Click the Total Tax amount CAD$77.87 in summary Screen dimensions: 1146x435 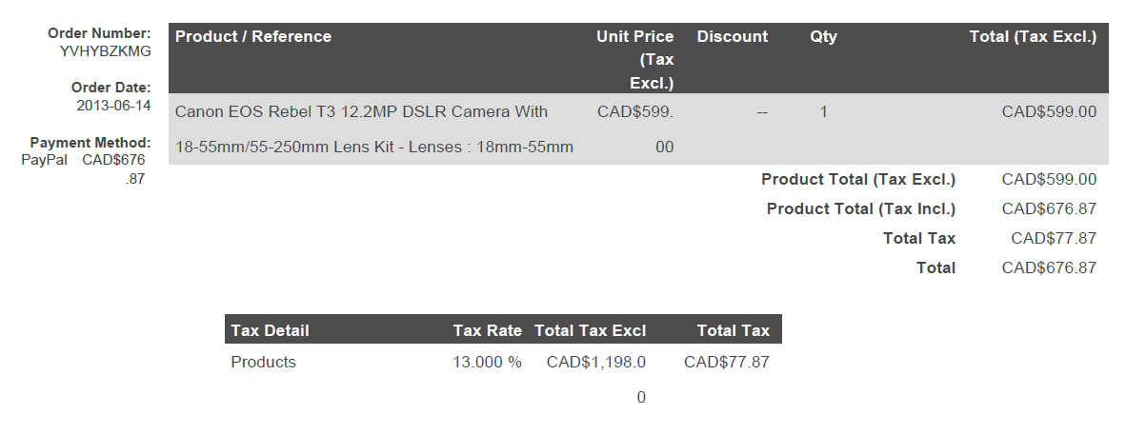pos(1054,239)
